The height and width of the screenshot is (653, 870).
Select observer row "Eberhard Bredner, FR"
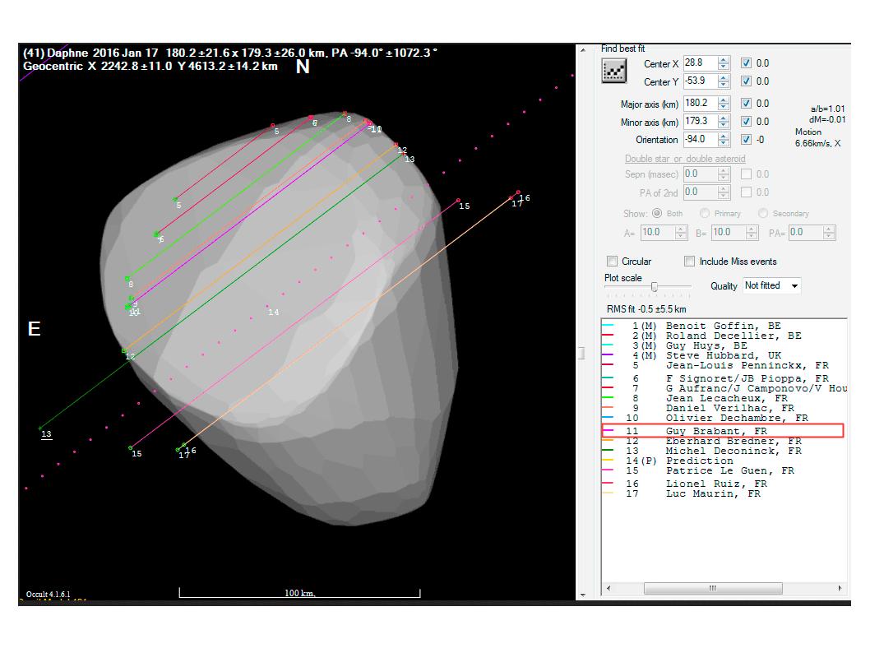(x=724, y=441)
